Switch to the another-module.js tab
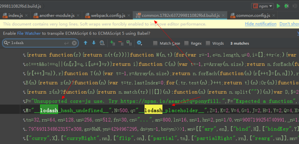This screenshot has height=144, width=299. 57,16
